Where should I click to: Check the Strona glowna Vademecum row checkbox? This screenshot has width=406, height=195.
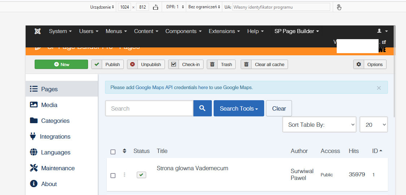(x=113, y=175)
